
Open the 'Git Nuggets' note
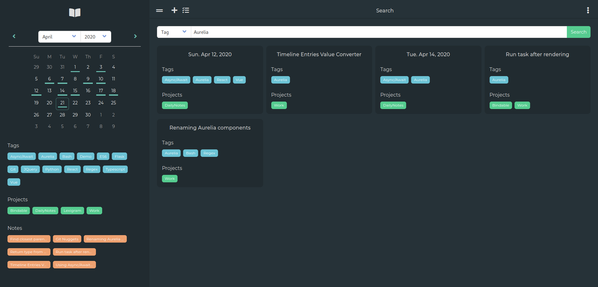click(67, 239)
